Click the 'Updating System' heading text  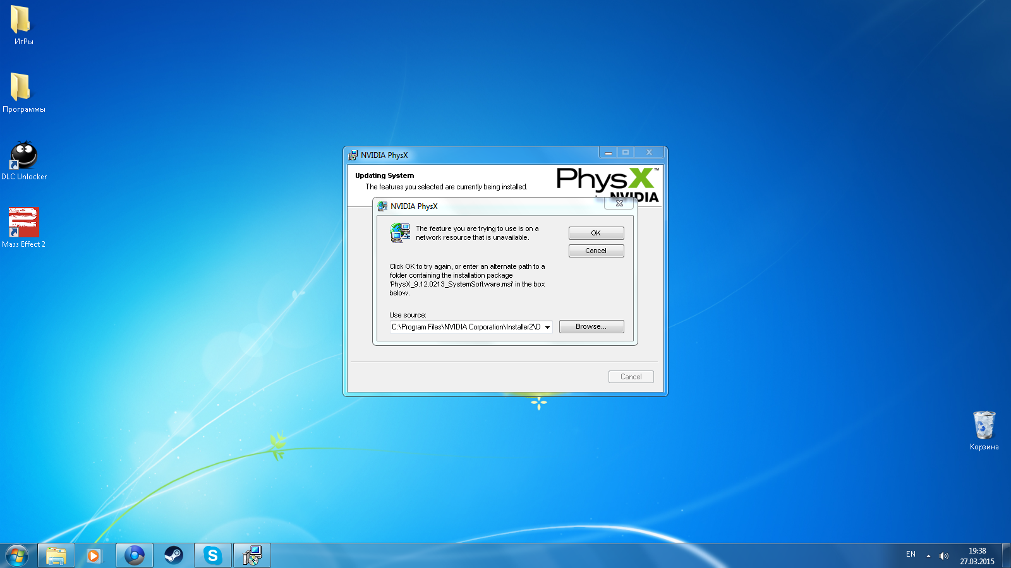pos(384,175)
